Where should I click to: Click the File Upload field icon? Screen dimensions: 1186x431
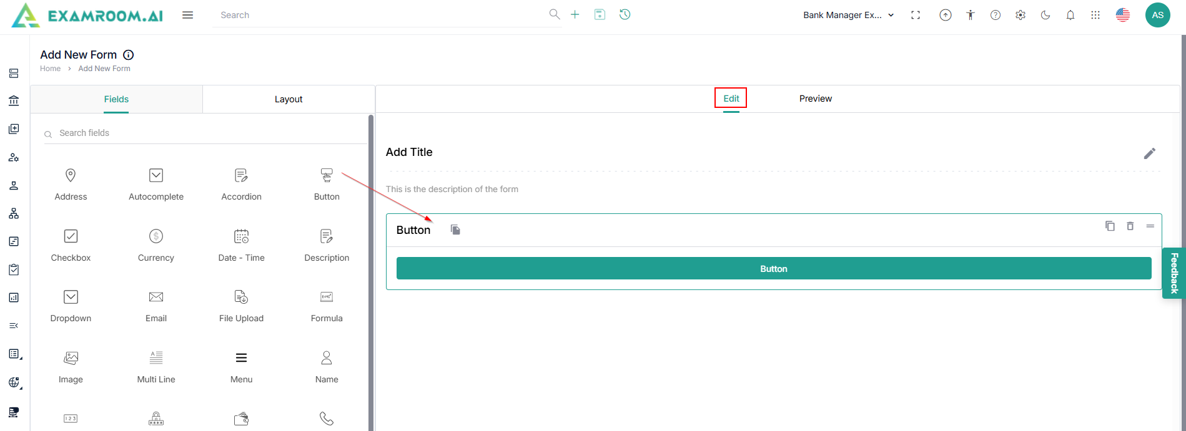241,297
